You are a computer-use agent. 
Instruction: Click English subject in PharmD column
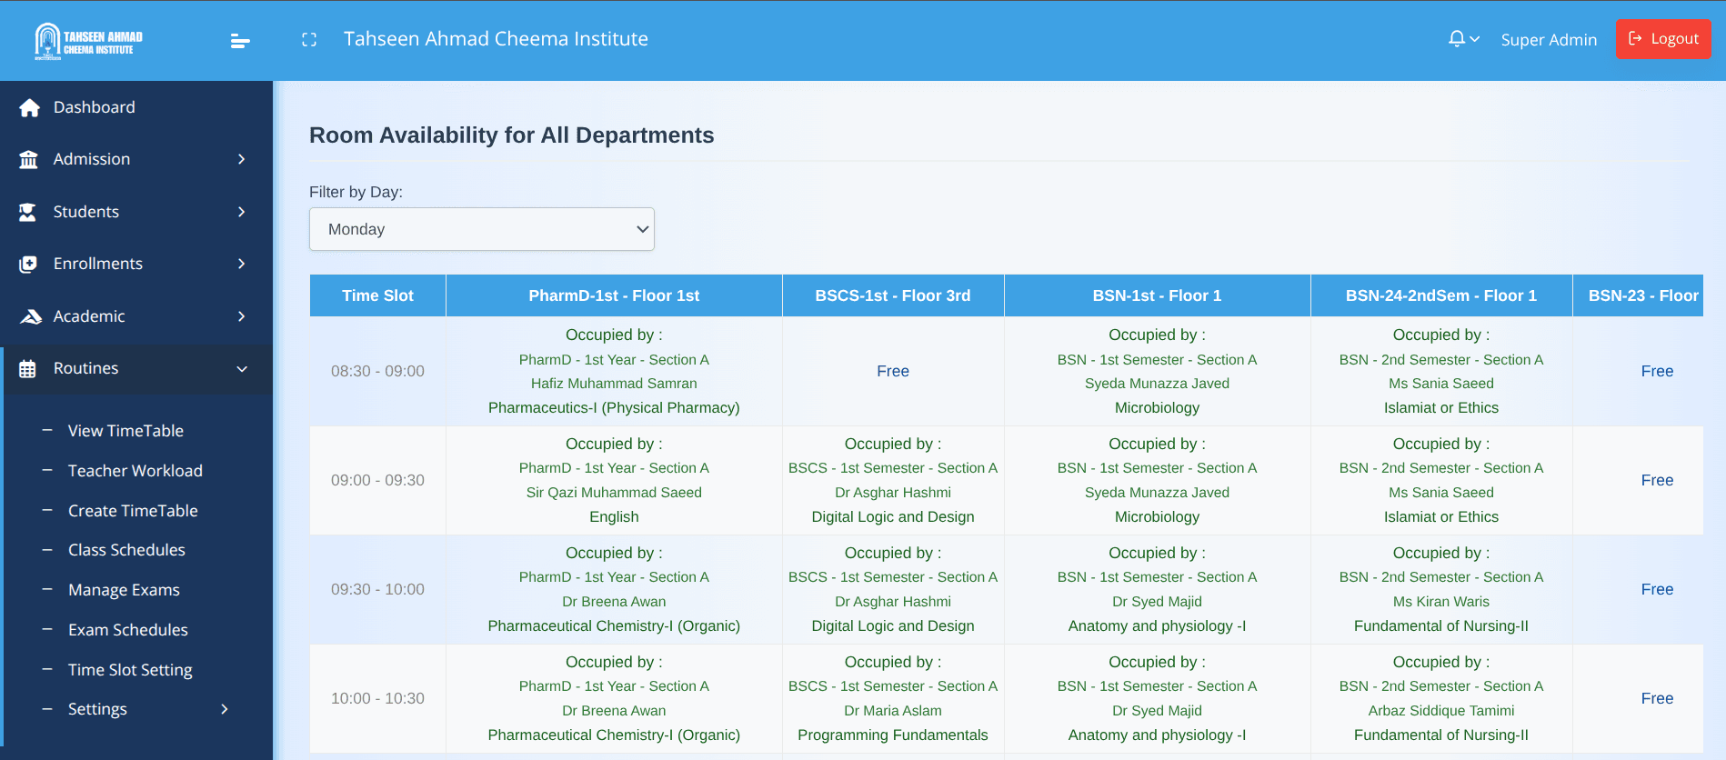point(614,517)
